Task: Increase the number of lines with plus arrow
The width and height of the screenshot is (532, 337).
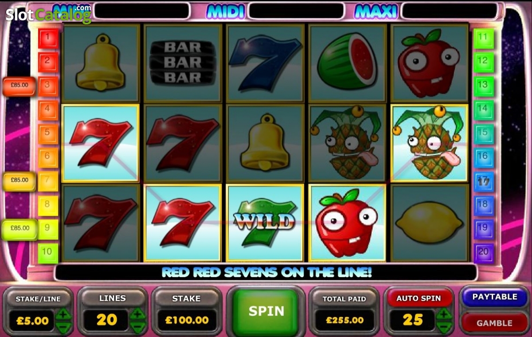Action: tap(138, 314)
